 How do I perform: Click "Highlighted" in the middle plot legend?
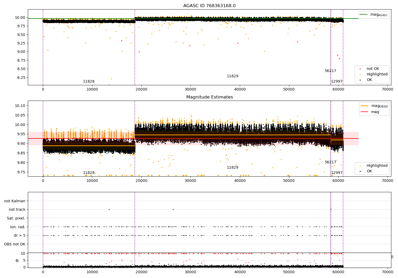377,166
